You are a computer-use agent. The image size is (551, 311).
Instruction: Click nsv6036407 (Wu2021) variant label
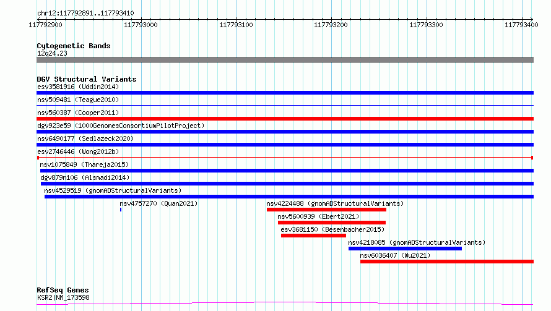[x=395, y=255]
